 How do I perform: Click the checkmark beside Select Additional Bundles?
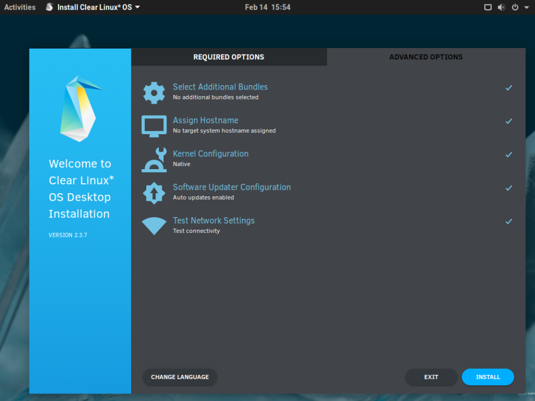click(x=509, y=88)
